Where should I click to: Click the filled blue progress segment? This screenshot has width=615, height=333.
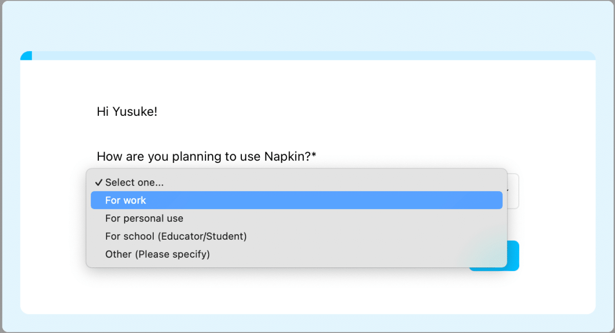coord(26,55)
